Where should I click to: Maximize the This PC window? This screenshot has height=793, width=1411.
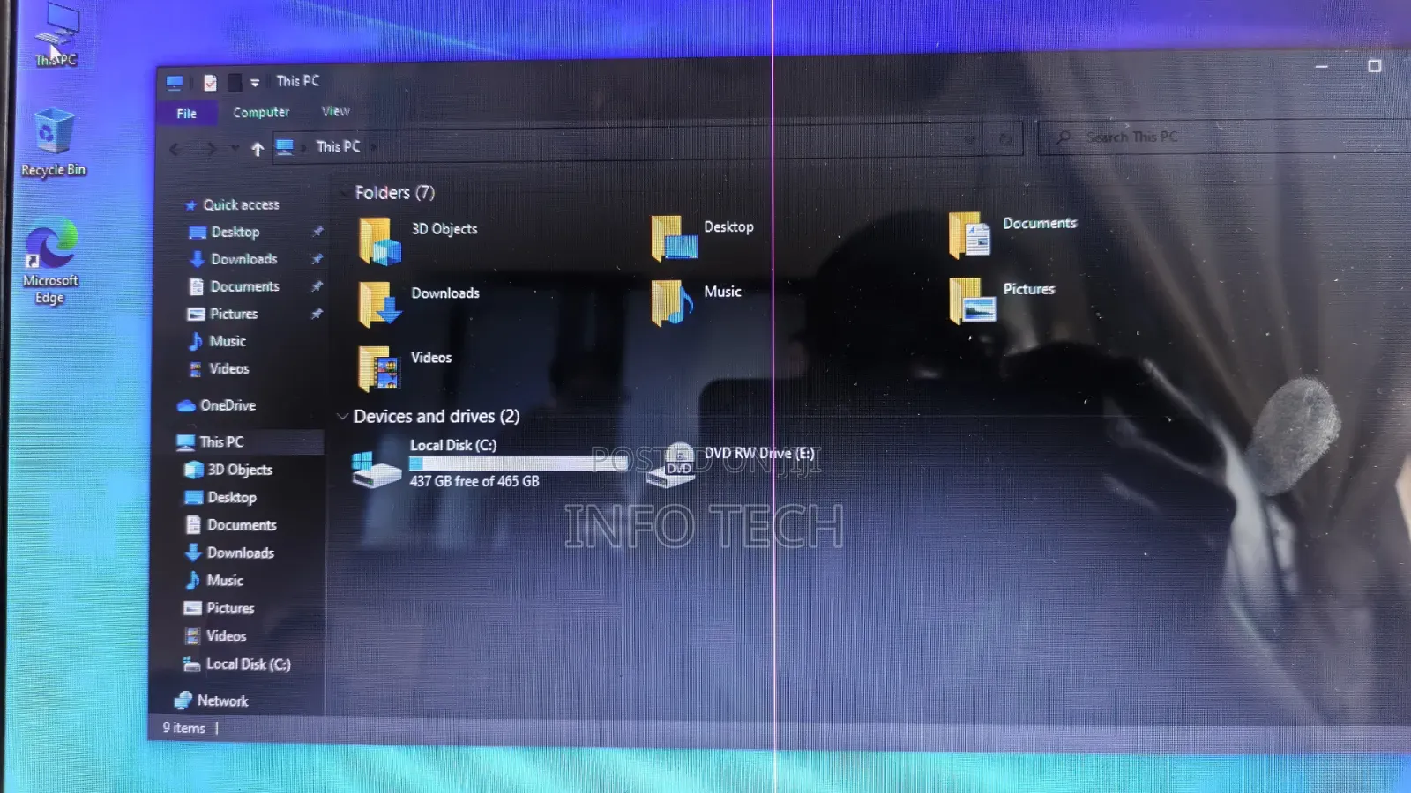pos(1374,66)
